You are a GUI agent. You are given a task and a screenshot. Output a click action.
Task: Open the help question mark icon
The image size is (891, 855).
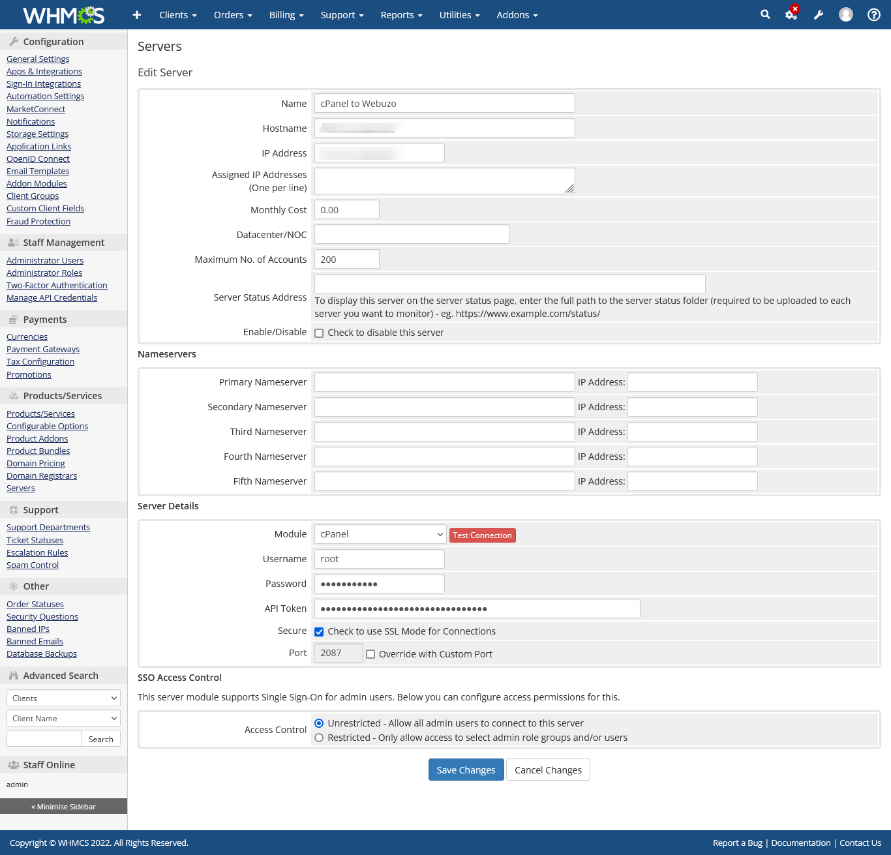tap(873, 15)
